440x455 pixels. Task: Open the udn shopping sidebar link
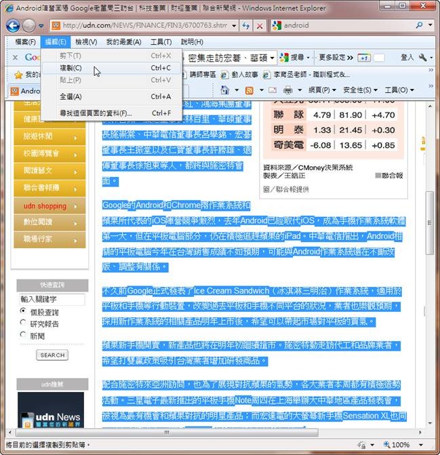pos(49,206)
